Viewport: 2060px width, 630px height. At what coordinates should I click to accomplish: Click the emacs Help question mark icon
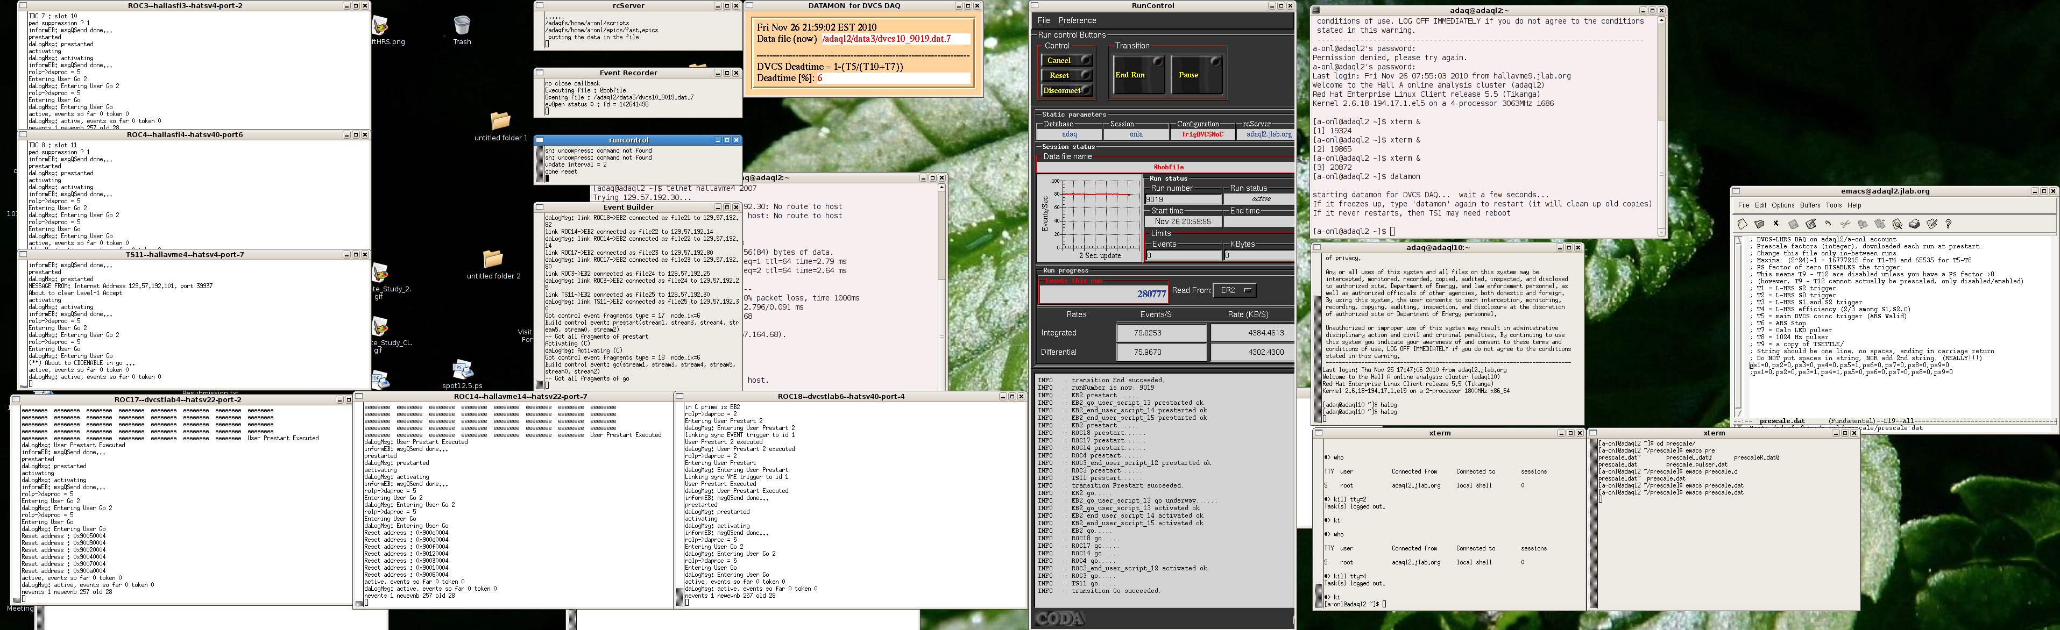coord(1948,224)
